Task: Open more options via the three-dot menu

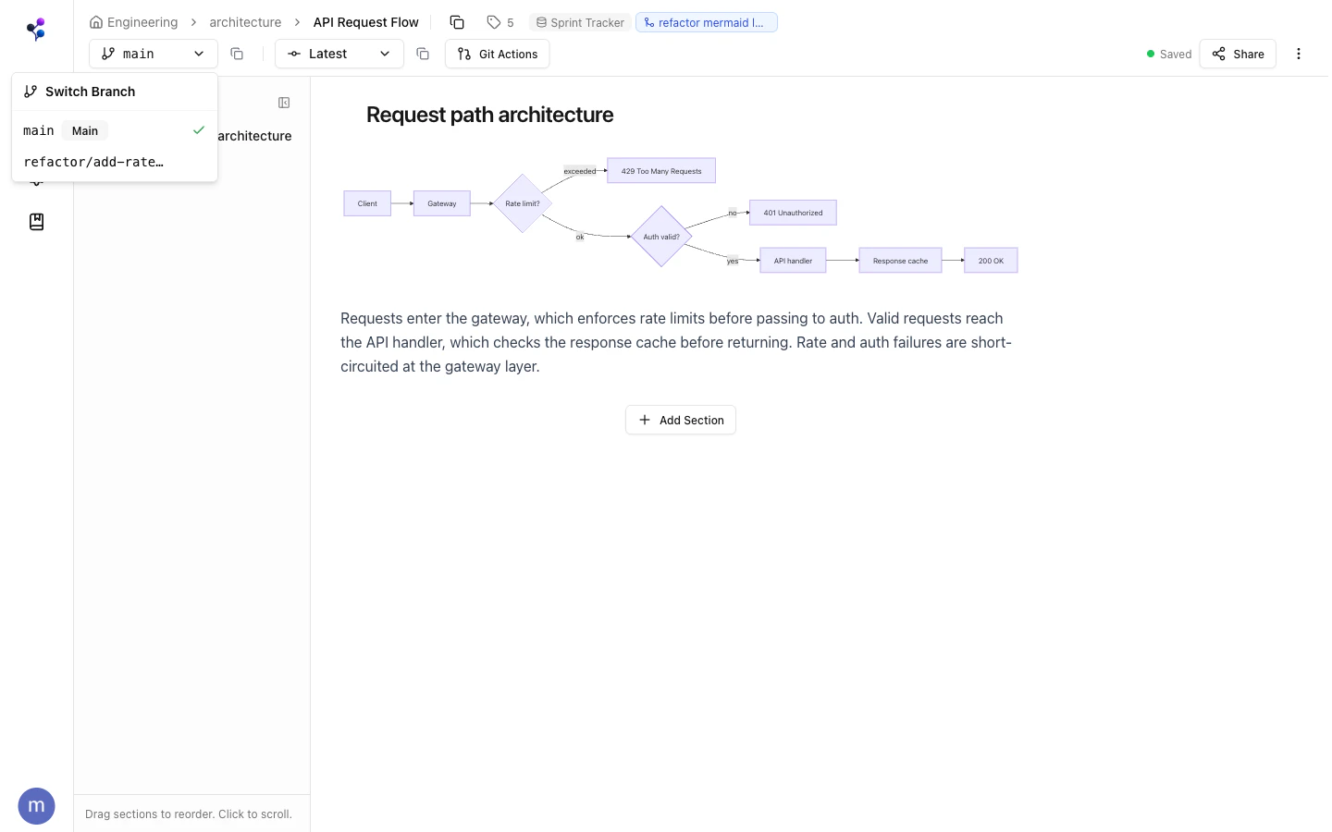Action: point(1299,54)
